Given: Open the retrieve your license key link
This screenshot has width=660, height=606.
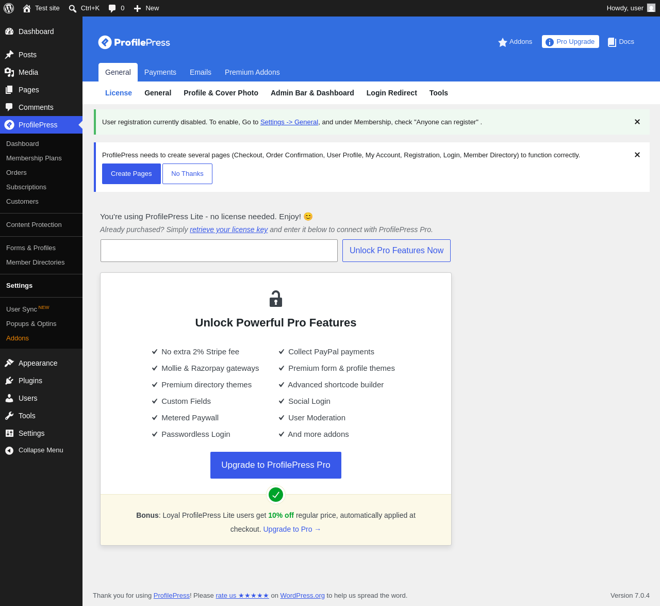Looking at the screenshot, I should [x=229, y=230].
